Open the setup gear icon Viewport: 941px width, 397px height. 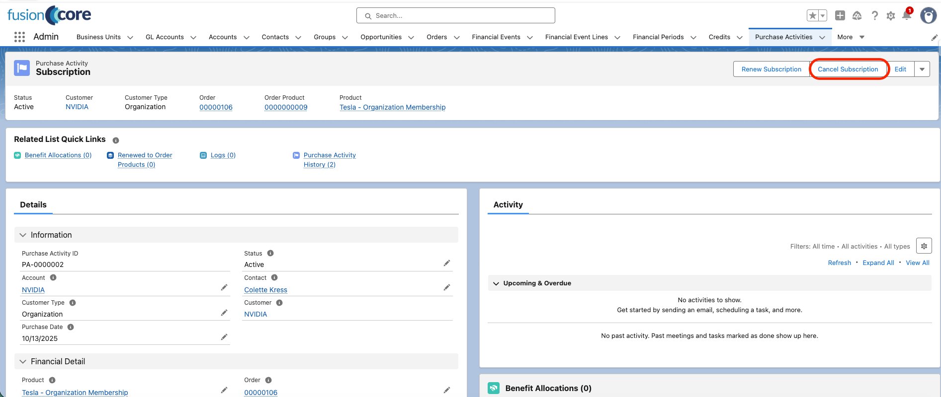891,16
